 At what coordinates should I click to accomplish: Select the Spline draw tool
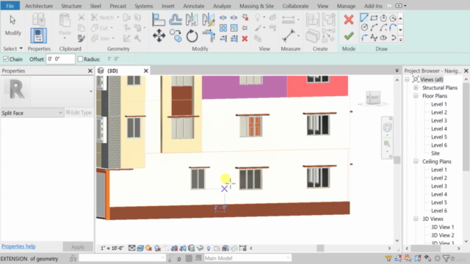click(x=374, y=37)
